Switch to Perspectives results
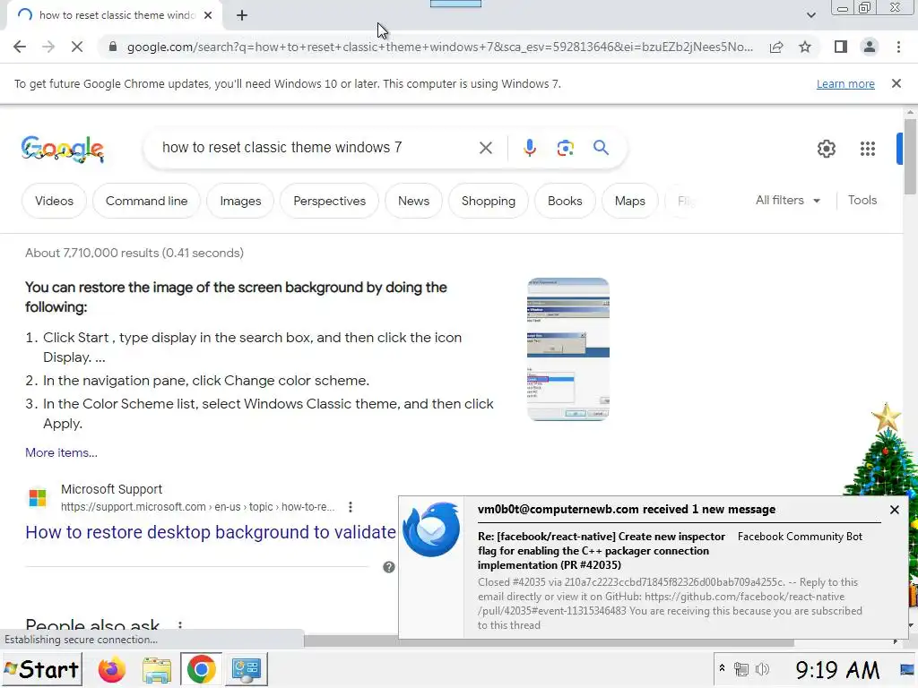Image resolution: width=918 pixels, height=688 pixels. click(x=329, y=201)
